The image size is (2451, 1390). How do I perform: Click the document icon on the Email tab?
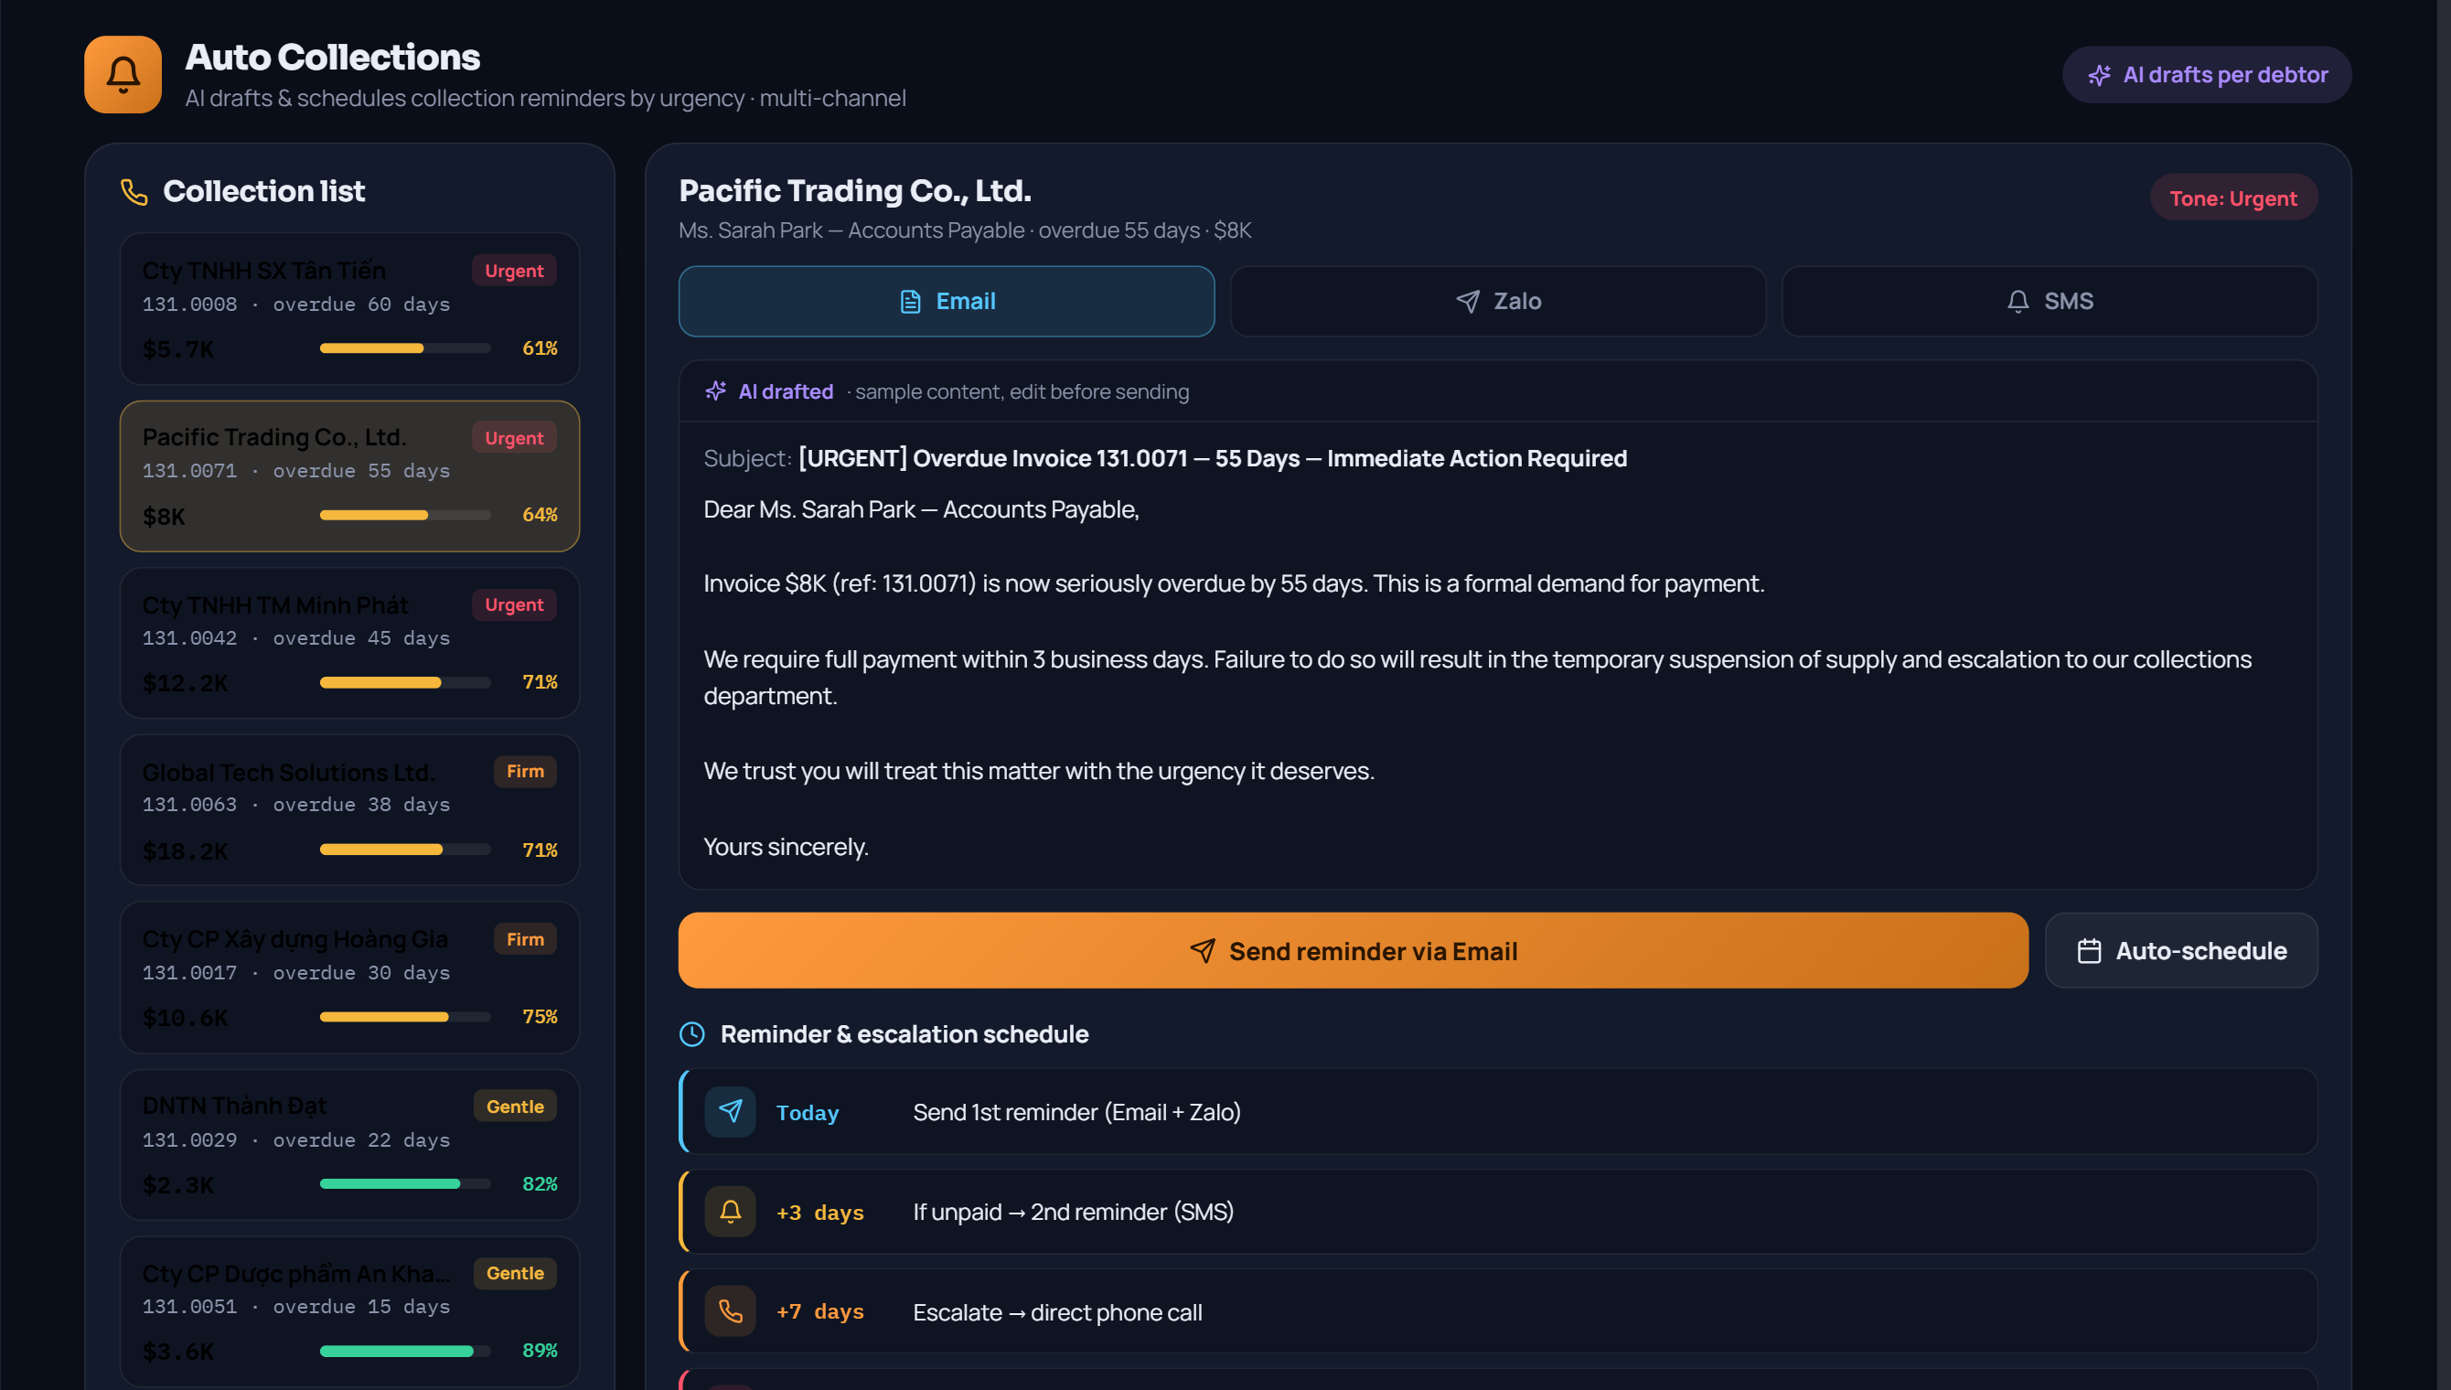(x=911, y=302)
